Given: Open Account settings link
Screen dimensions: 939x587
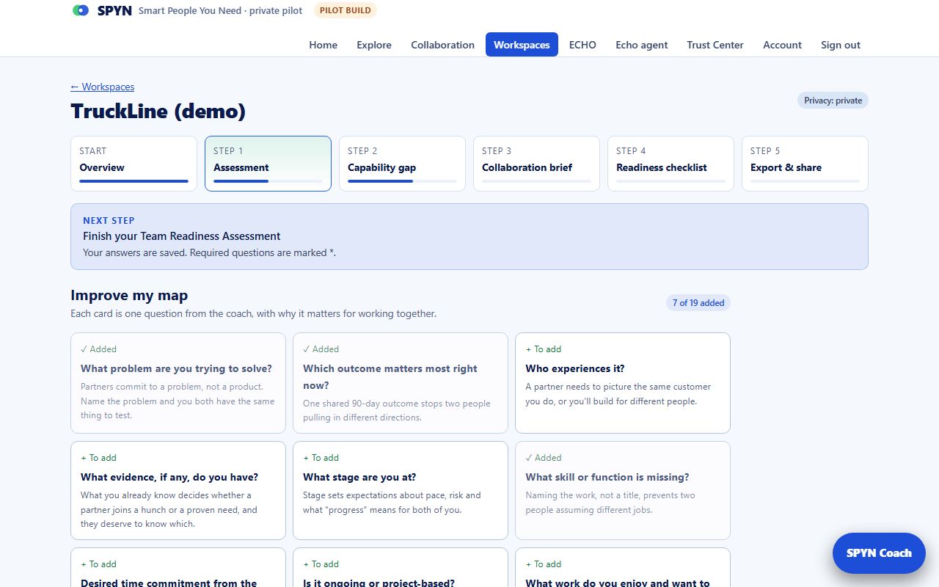Looking at the screenshot, I should click(x=782, y=45).
